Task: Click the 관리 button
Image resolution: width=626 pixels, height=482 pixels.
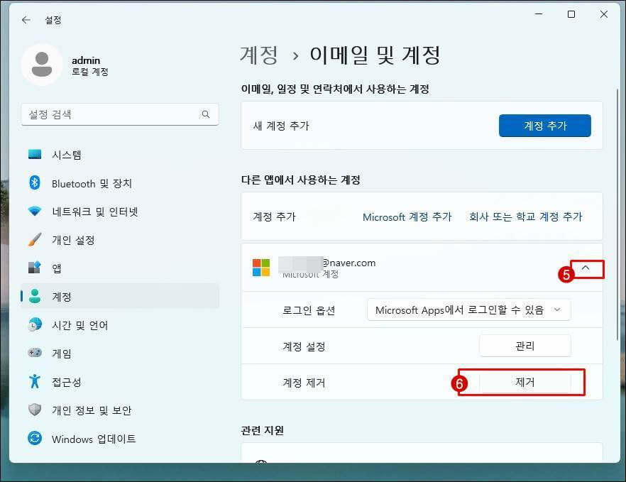Action: pyautogui.click(x=525, y=346)
